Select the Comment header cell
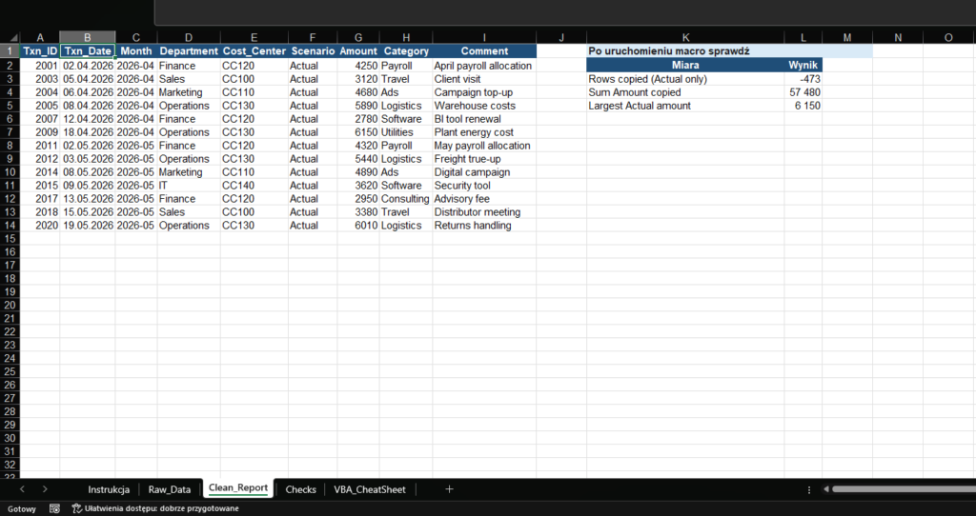This screenshot has height=516, width=976. (x=484, y=50)
